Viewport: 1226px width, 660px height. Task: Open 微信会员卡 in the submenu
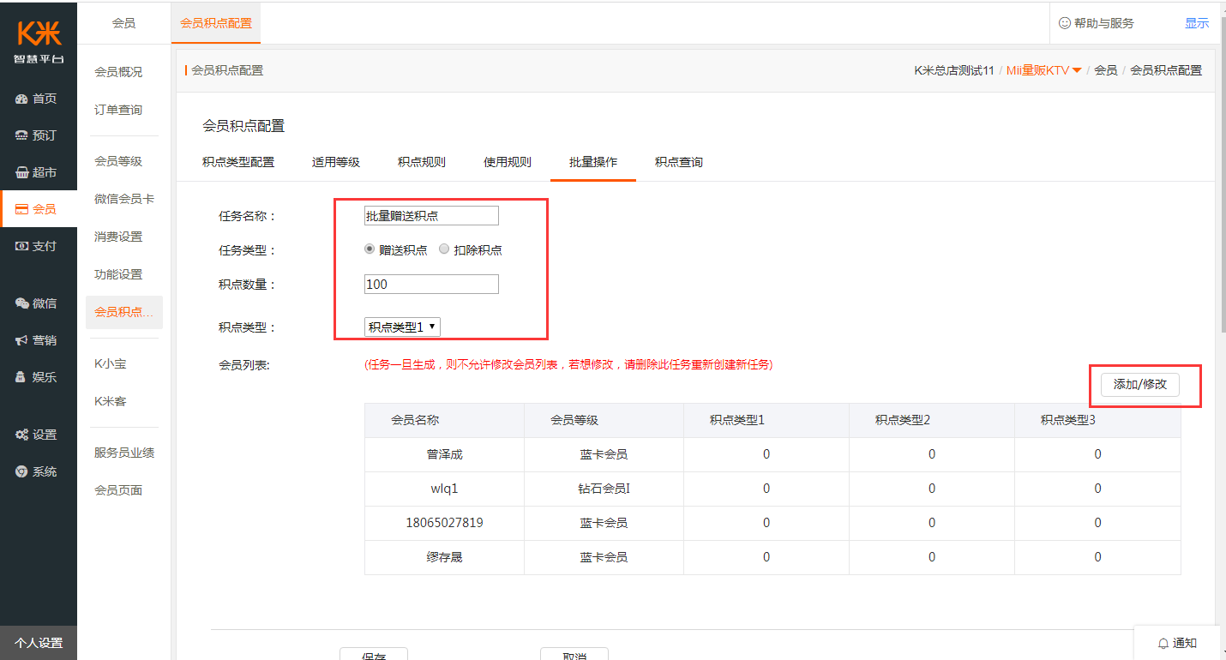pos(124,199)
